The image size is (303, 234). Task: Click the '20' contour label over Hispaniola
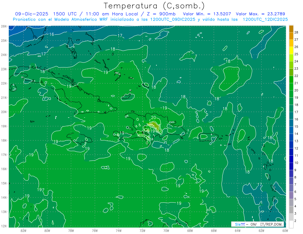click(154, 117)
